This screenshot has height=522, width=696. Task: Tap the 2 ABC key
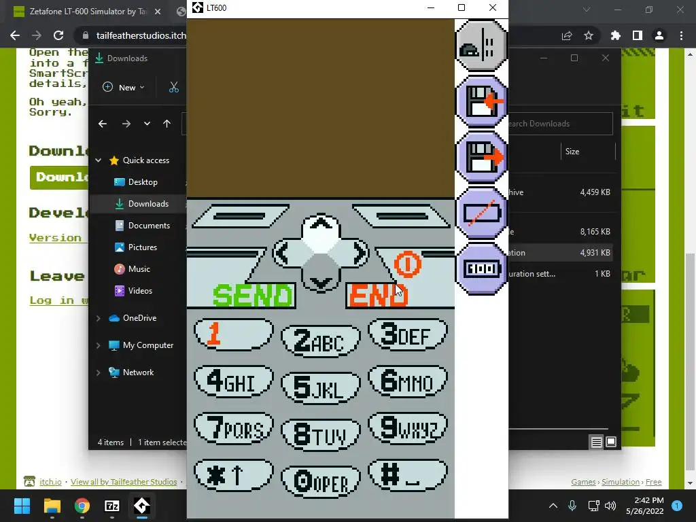[321, 341]
